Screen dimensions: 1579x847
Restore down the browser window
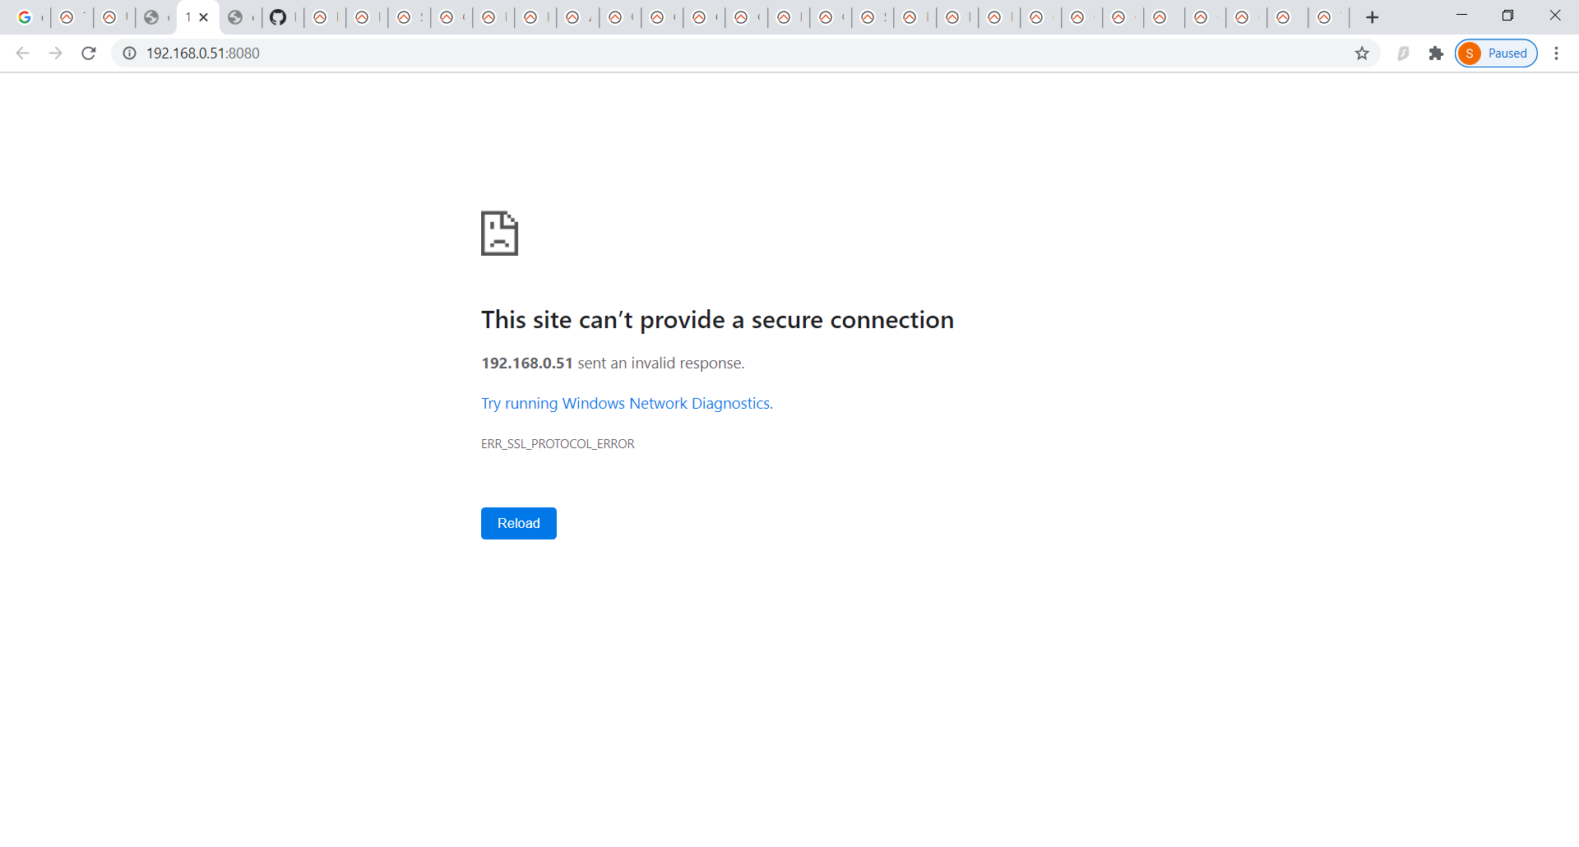1507,16
